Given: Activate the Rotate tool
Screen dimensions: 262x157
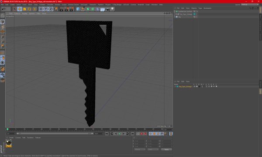Looking at the screenshot, I should click(29, 9).
